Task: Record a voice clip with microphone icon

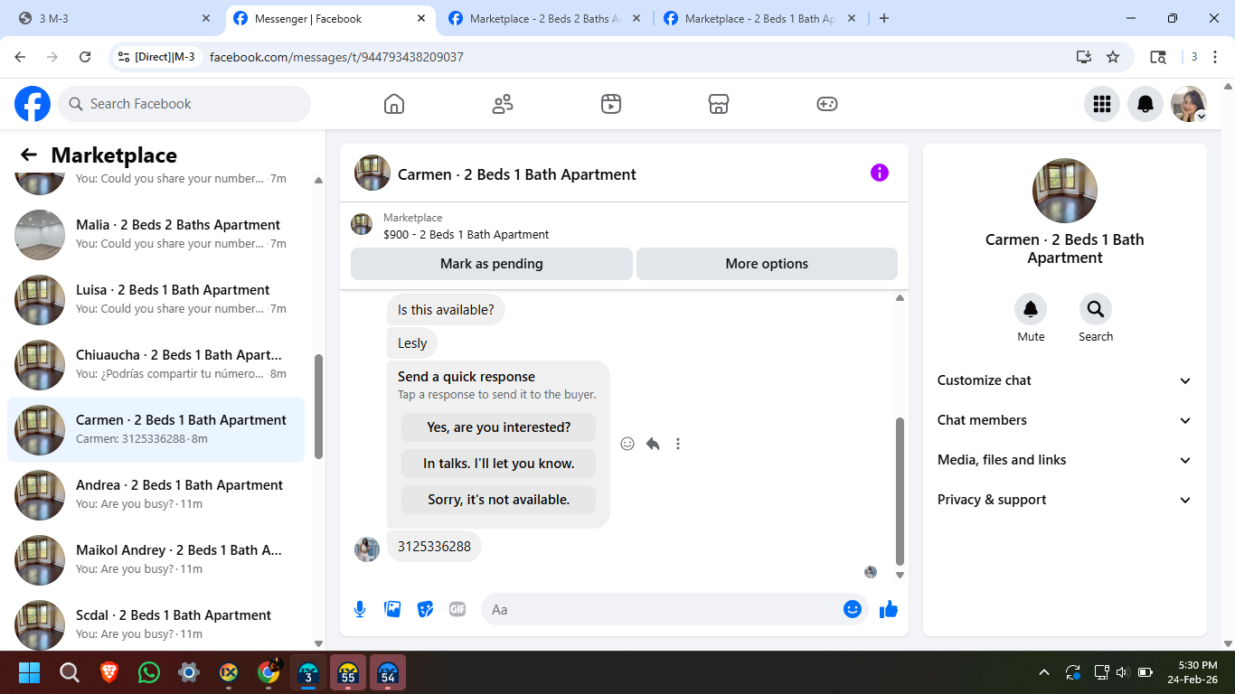Action: tap(360, 609)
